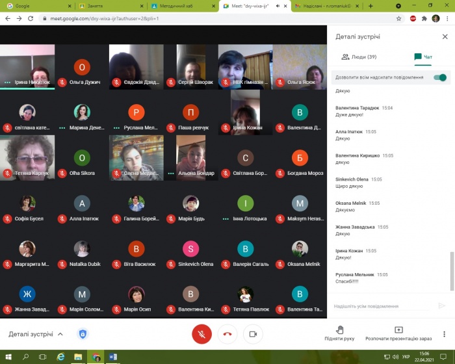Image resolution: width=455 pixels, height=364 pixels.
Task: Switch to the Google browser tab
Action: pos(36,6)
